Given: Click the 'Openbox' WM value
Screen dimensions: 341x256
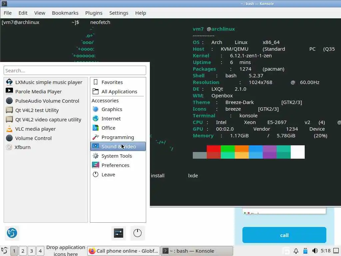Looking at the screenshot, I should (222, 96).
